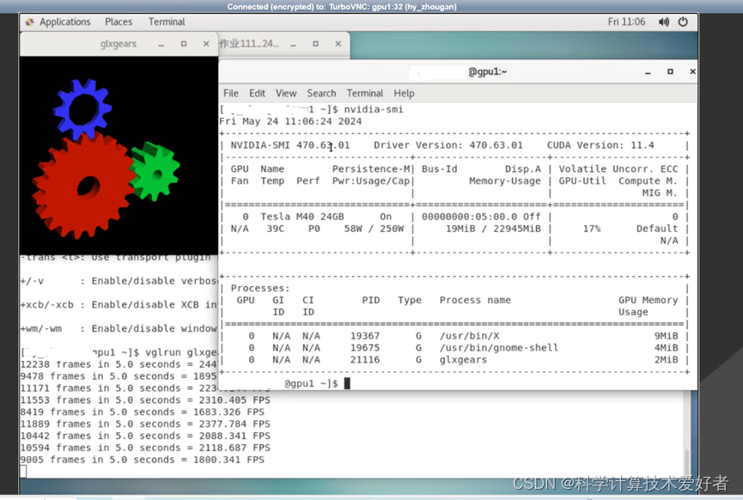Image resolution: width=743 pixels, height=500 pixels.
Task: Open Help menu in gpu1 terminal
Action: 404,94
